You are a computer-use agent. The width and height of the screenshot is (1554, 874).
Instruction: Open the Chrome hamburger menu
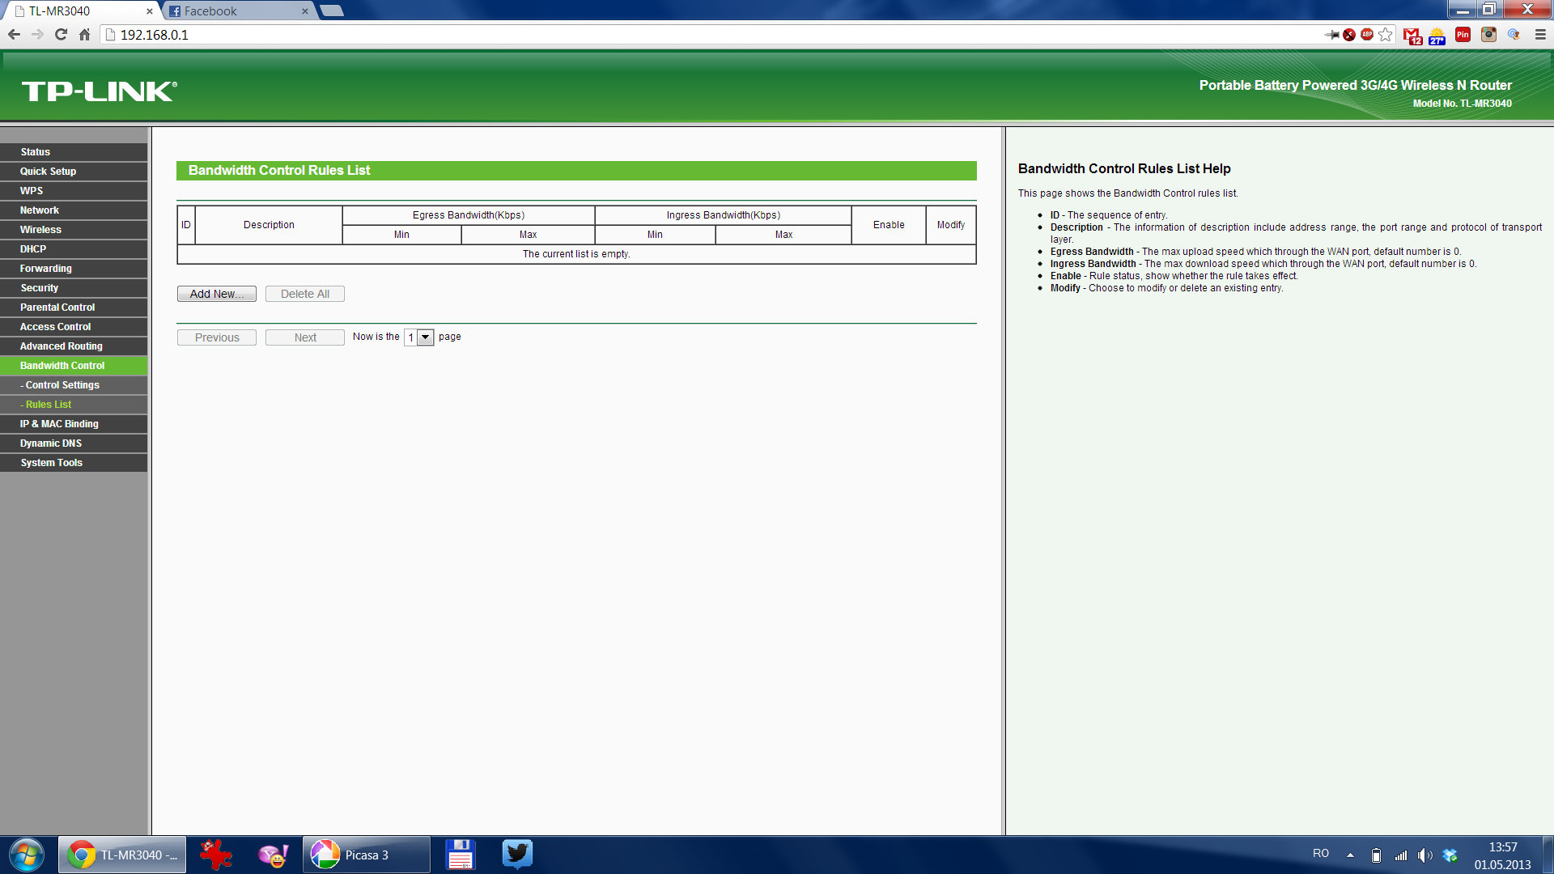pyautogui.click(x=1540, y=35)
